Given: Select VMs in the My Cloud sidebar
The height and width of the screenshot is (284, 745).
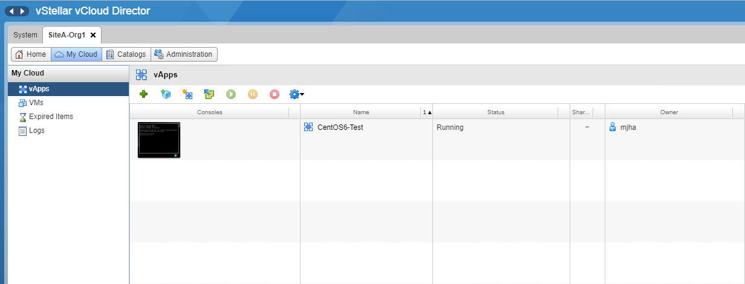Looking at the screenshot, I should click(36, 103).
